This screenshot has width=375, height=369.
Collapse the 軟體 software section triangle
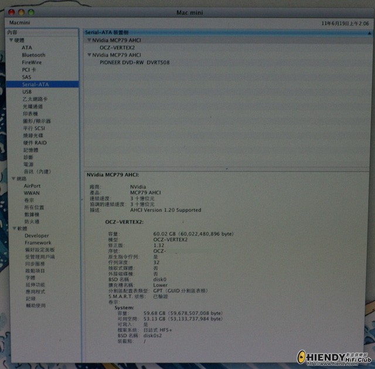click(x=14, y=228)
